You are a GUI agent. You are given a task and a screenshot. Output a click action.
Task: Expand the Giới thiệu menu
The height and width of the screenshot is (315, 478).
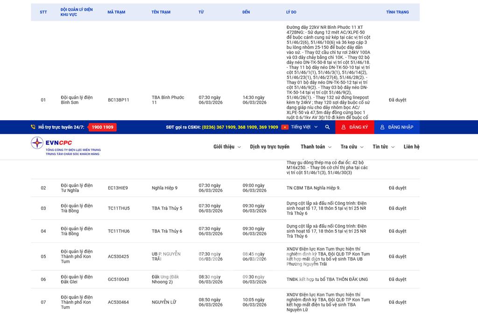click(x=227, y=147)
